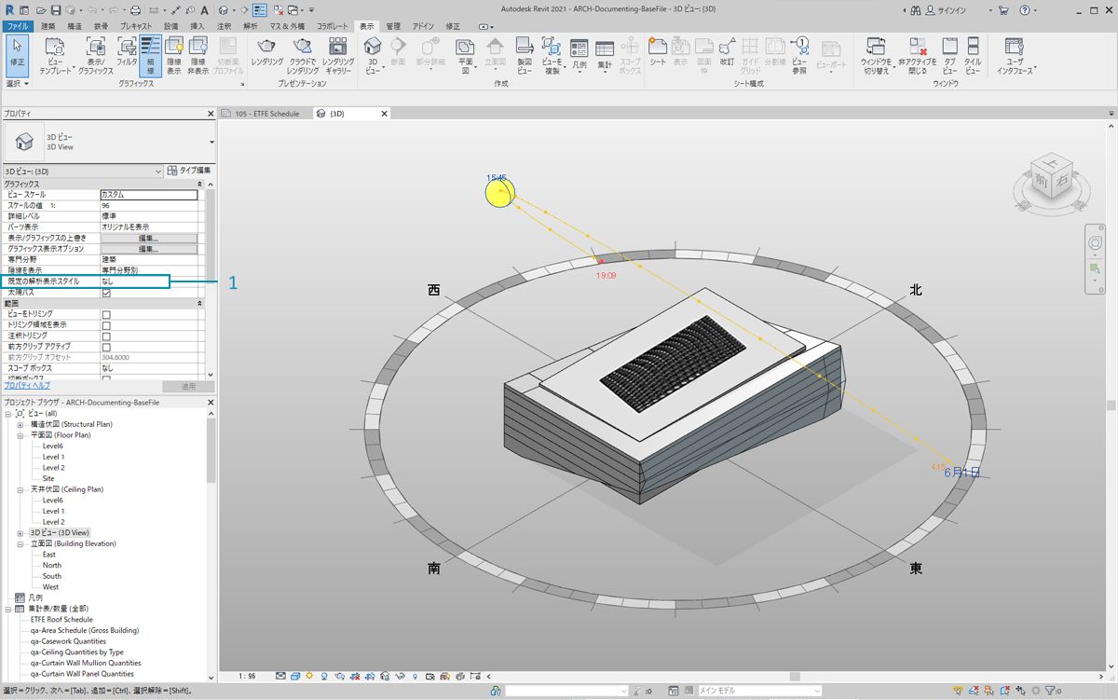Click 編集 for 表示/グラフィックスの上書き
Viewport: 1118px width, 700px height.
(x=148, y=238)
